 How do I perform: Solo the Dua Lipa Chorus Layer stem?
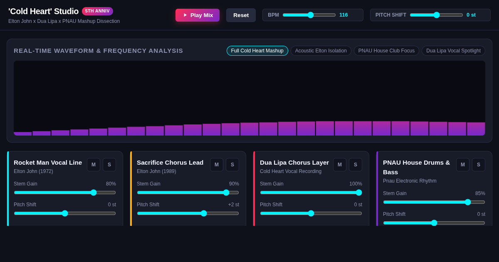pos(356,165)
